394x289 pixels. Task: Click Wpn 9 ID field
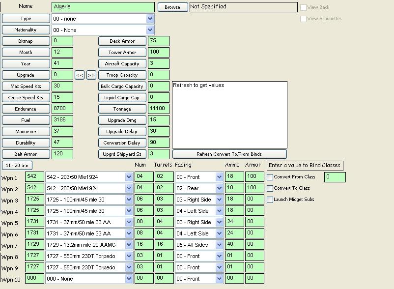point(35,267)
